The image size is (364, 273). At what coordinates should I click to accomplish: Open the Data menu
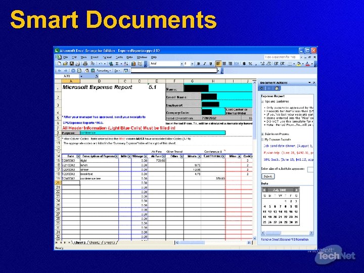pos(129,57)
